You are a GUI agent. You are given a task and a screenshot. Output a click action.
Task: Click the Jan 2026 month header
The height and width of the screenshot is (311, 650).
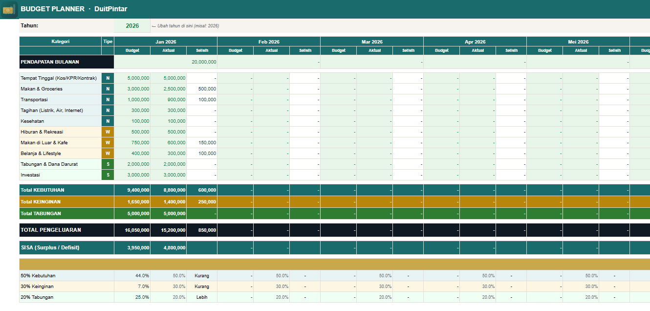pyautogui.click(x=165, y=42)
